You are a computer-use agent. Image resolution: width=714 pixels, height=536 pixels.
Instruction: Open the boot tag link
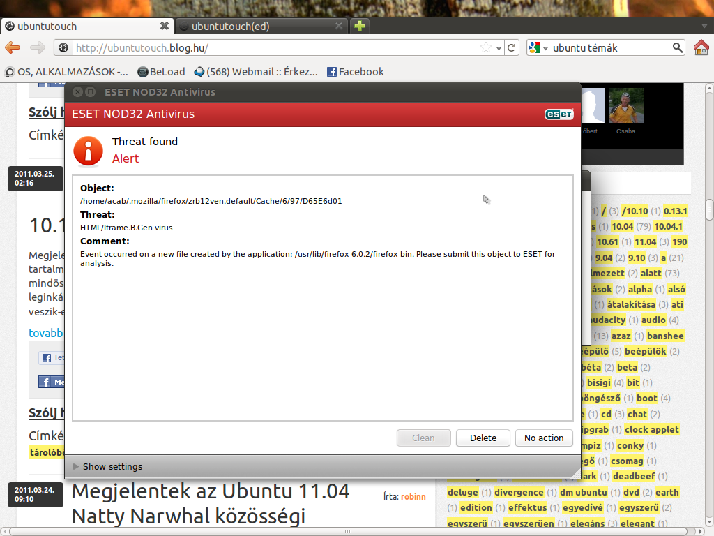point(647,399)
